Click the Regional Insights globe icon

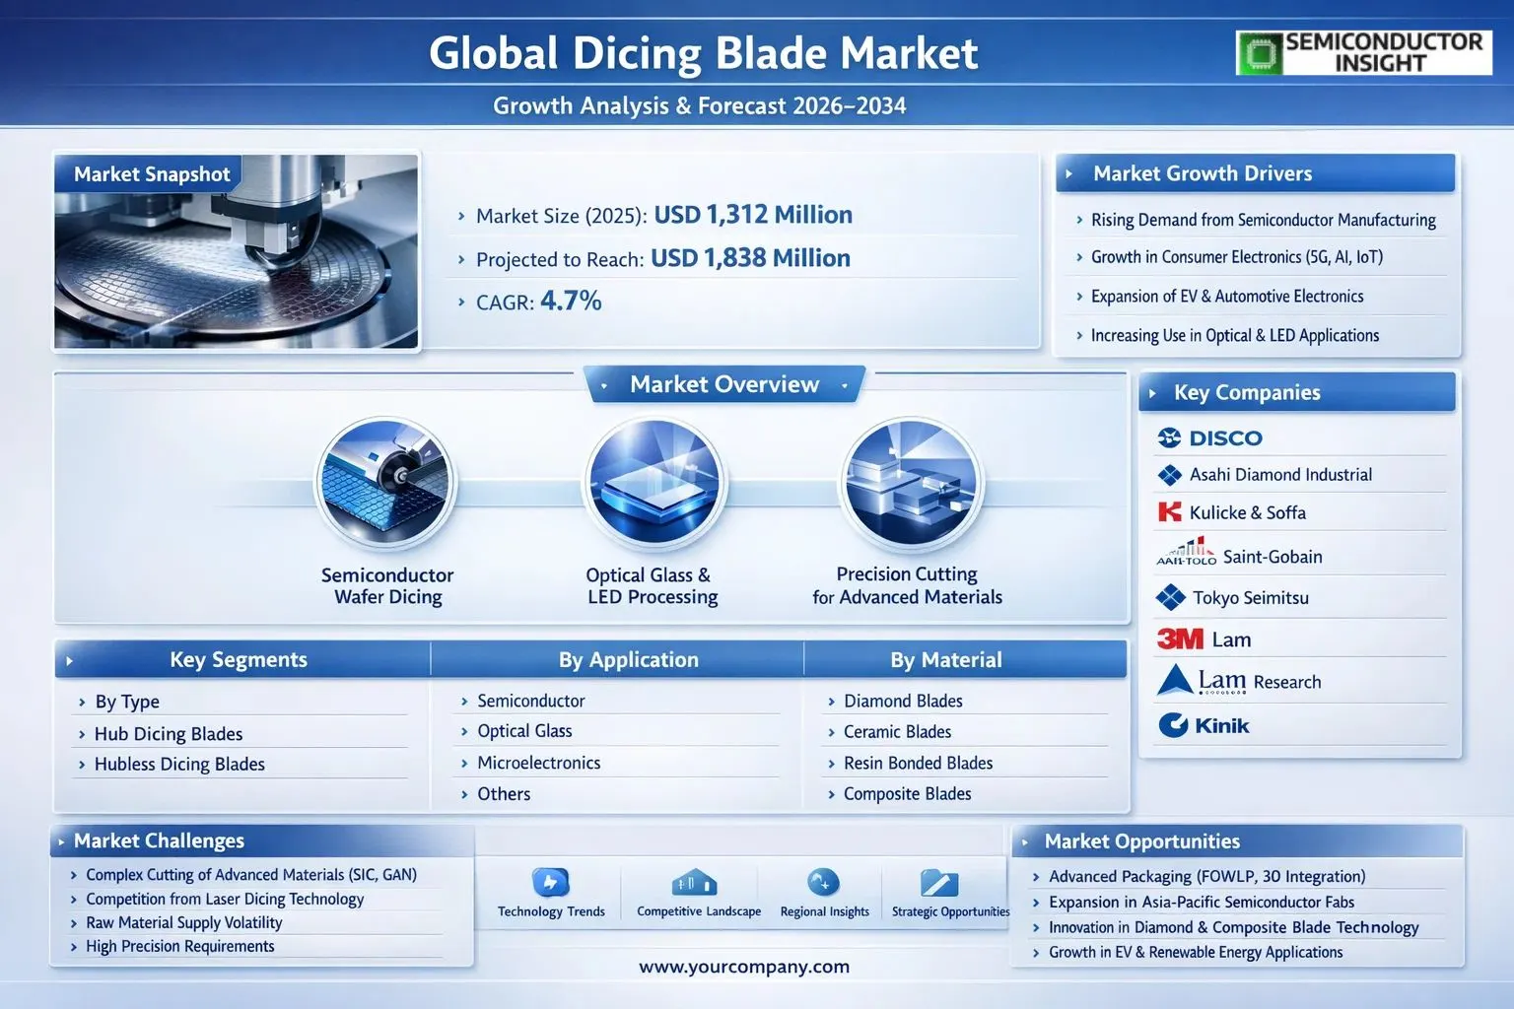(823, 881)
